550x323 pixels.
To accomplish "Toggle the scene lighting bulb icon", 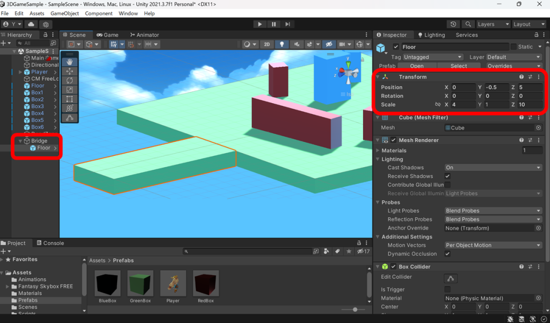I will tap(281, 44).
